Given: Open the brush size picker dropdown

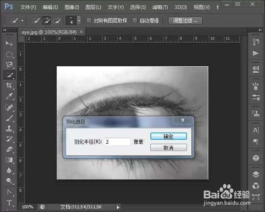Looking at the screenshot, I should (79, 20).
